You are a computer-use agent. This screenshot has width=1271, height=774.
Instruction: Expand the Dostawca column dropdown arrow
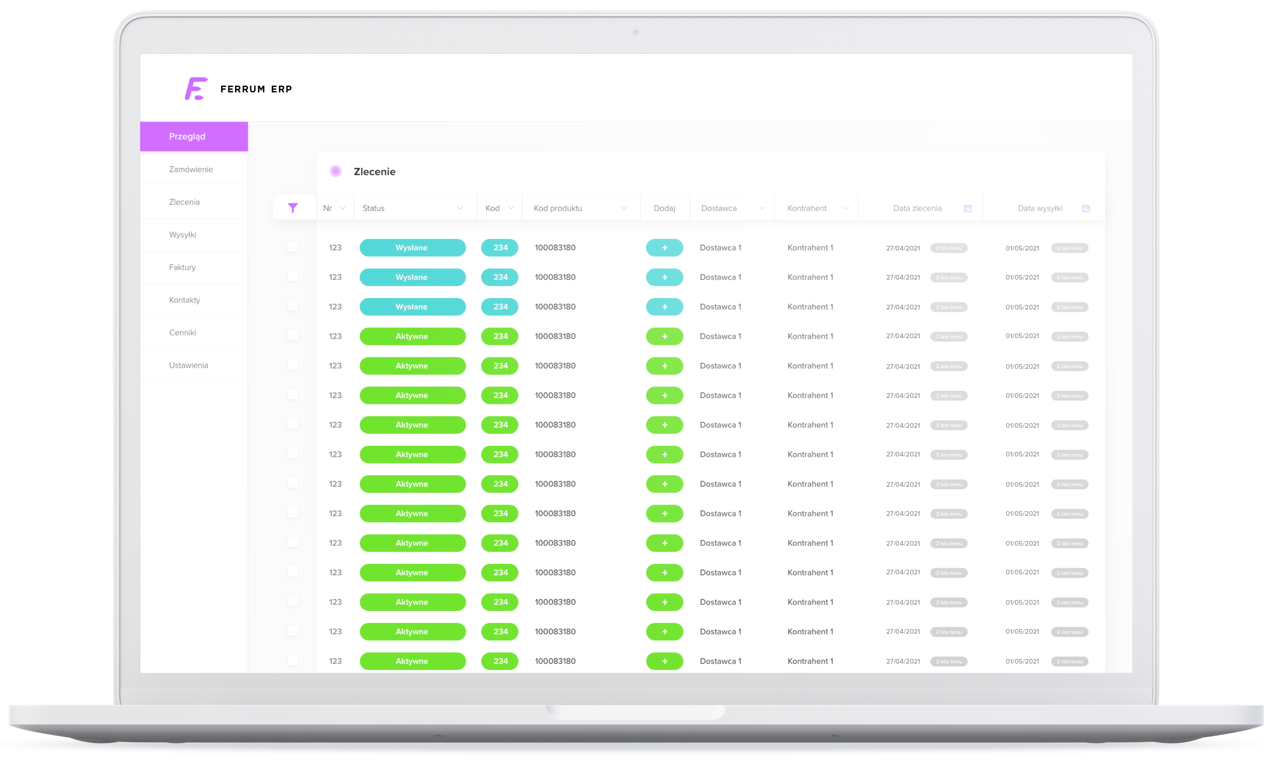click(761, 208)
